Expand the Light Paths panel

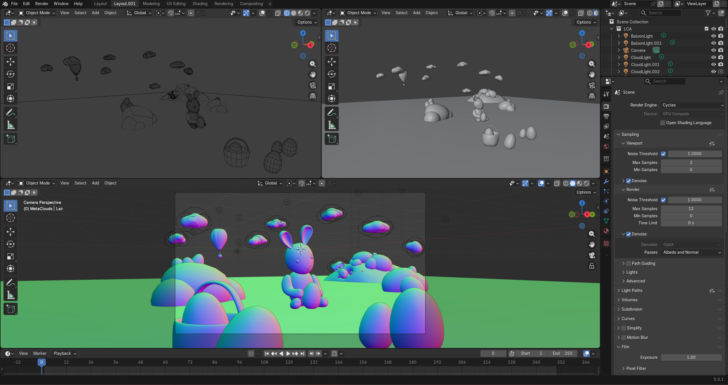point(632,290)
